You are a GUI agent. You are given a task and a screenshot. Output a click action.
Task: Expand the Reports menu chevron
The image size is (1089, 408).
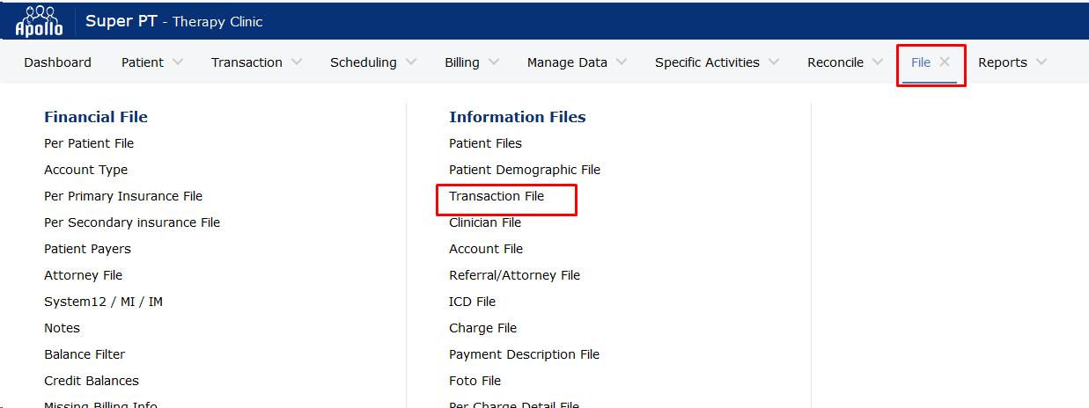[1041, 62]
